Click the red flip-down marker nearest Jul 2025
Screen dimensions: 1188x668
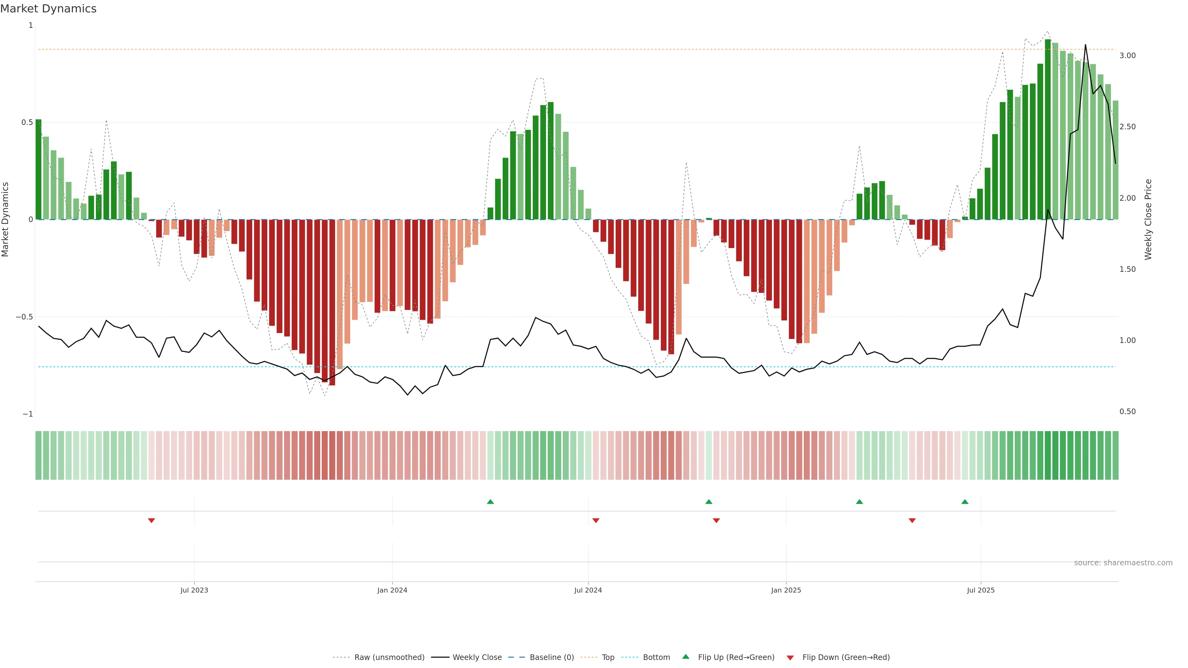click(x=912, y=520)
